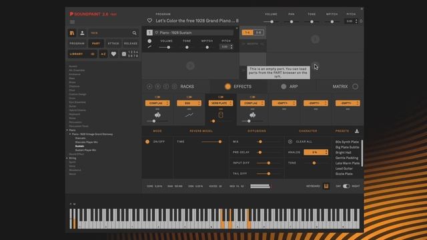
Task: Load the 80s Synth Plate preset
Action: point(347,142)
